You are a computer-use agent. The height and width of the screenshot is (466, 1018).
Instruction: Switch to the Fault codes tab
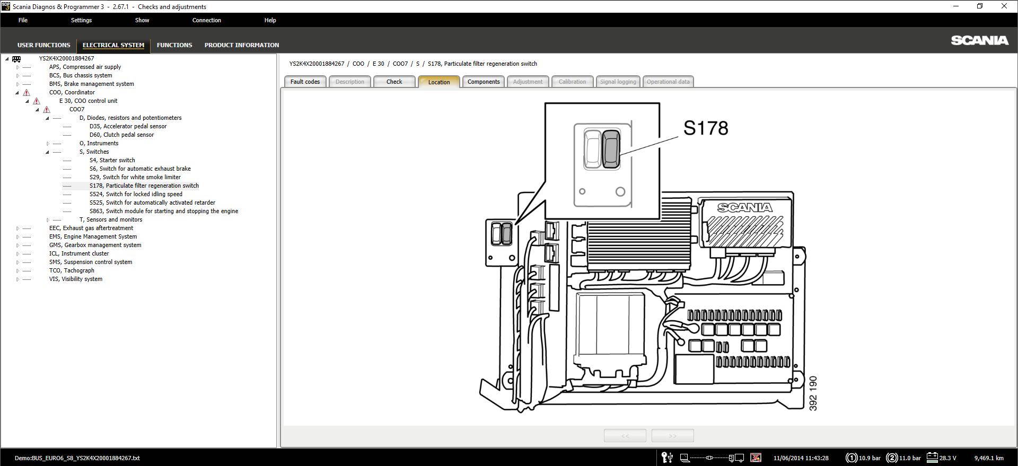tap(305, 82)
